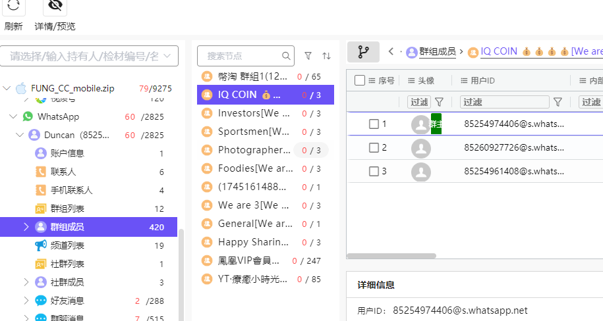The width and height of the screenshot is (603, 321).
Task: Click the table horizontal scrollbar
Action: click(x=391, y=256)
